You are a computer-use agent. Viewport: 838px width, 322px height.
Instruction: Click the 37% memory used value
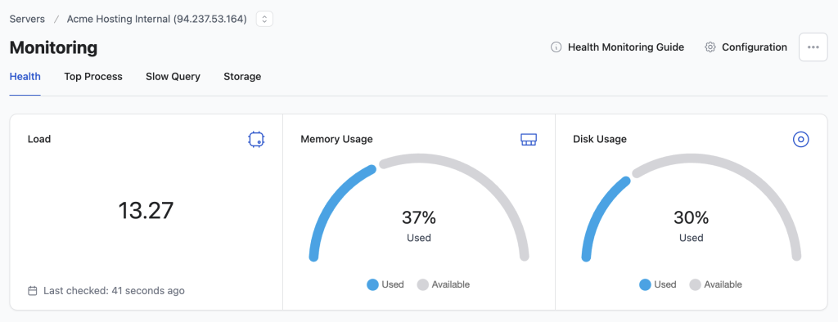coord(419,217)
